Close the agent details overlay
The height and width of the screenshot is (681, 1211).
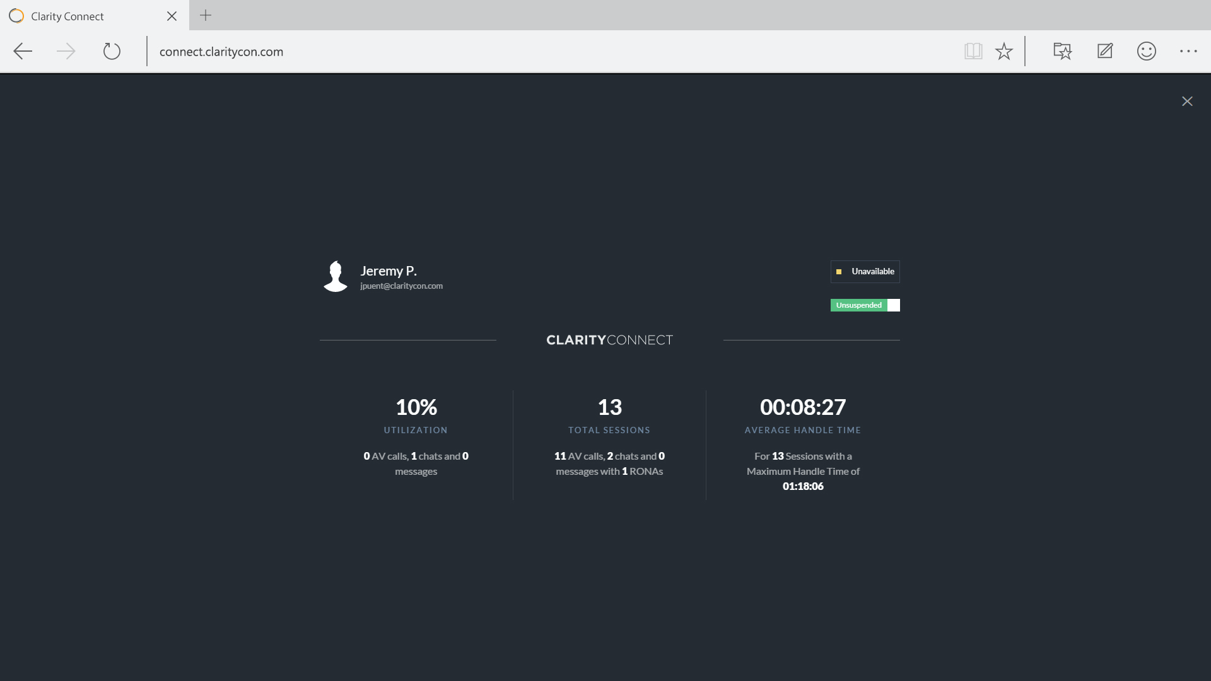point(1187,102)
